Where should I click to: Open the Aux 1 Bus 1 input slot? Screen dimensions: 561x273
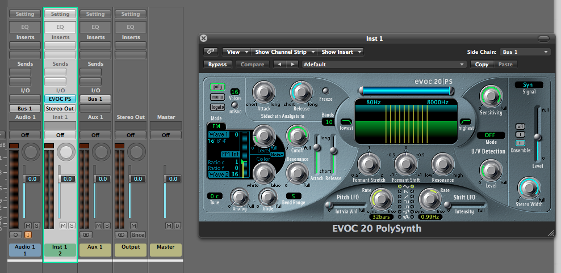[95, 99]
